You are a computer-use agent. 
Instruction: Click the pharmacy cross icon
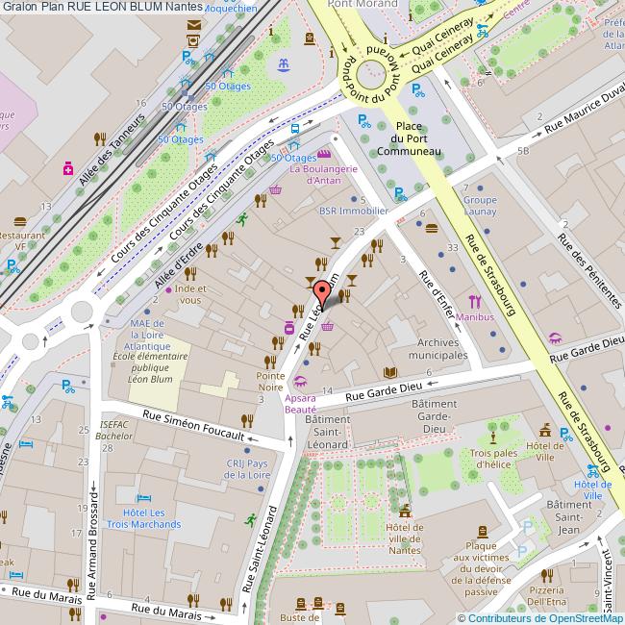coord(68,167)
